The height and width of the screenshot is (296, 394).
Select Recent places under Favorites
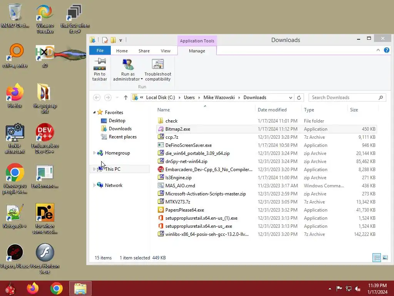(x=123, y=137)
